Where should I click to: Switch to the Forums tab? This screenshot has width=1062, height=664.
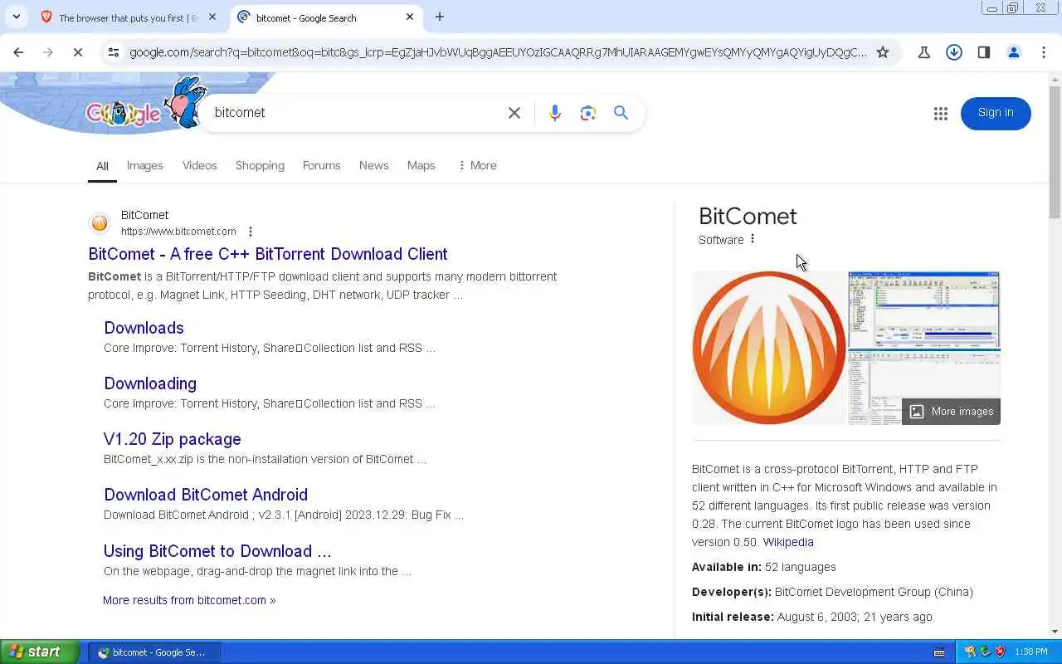[x=321, y=165]
